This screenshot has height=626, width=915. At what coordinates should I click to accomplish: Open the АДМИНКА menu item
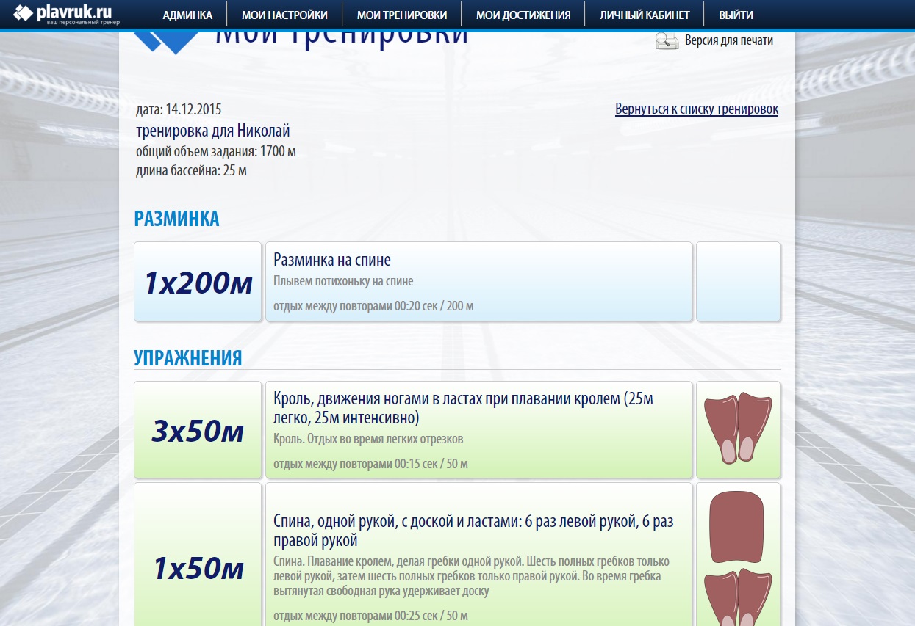click(187, 15)
